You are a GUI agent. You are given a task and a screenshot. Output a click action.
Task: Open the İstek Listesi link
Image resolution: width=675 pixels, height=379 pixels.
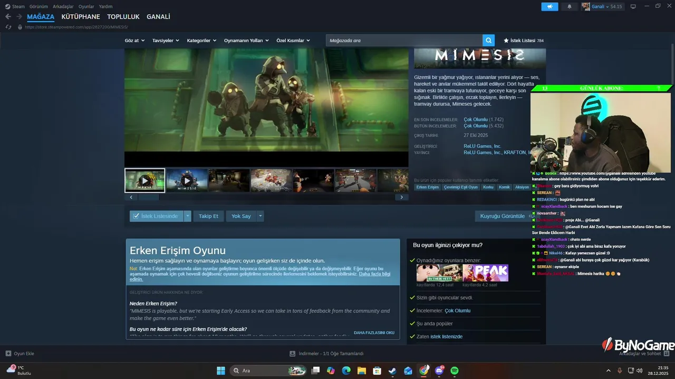click(x=524, y=41)
